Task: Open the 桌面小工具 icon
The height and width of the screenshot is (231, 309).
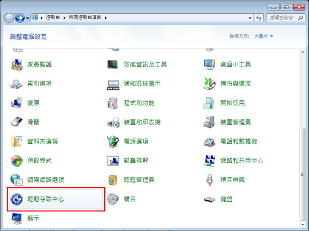Action: pos(210,65)
